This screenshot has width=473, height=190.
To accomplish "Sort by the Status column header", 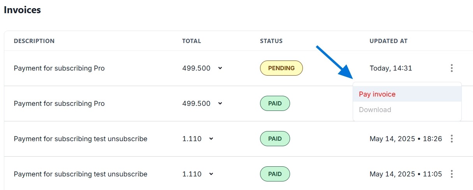I will pos(271,41).
